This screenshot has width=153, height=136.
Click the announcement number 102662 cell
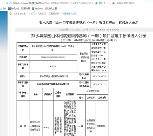[53, 66]
